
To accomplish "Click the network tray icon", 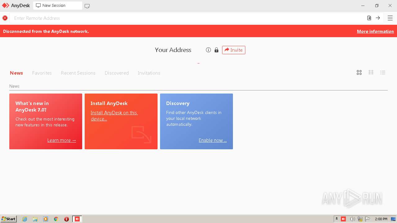I will 360,219.
